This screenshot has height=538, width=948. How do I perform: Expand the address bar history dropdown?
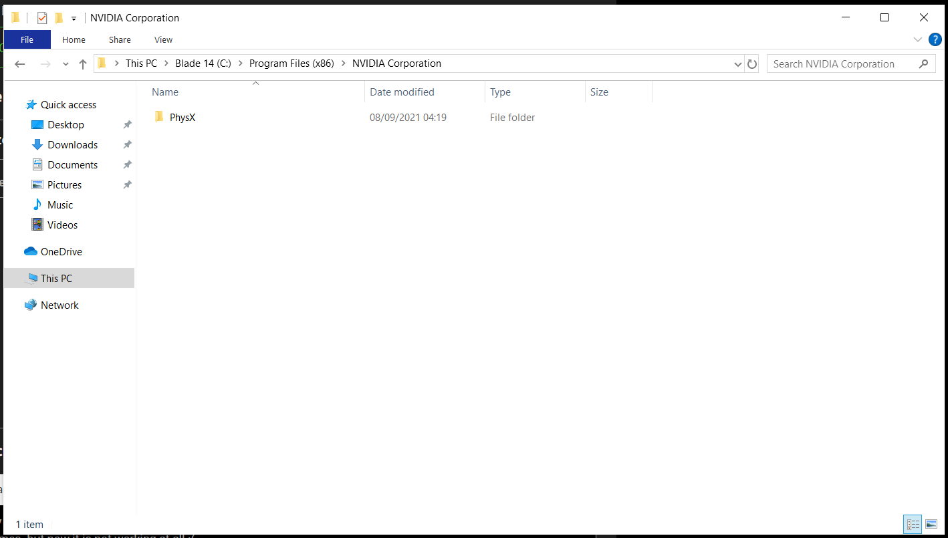pos(738,64)
